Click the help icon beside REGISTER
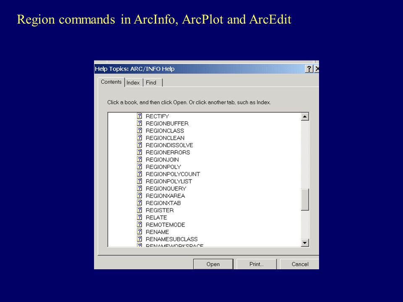 click(139, 210)
